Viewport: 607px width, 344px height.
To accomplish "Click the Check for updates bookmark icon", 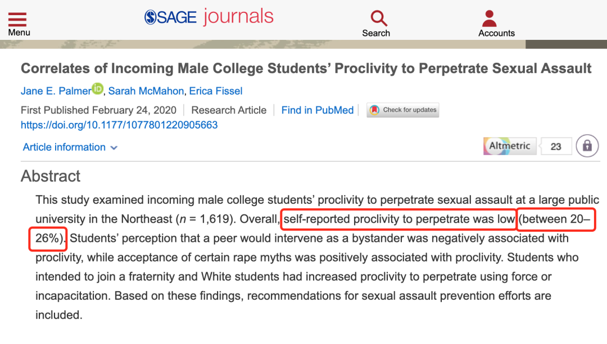I will [x=374, y=110].
